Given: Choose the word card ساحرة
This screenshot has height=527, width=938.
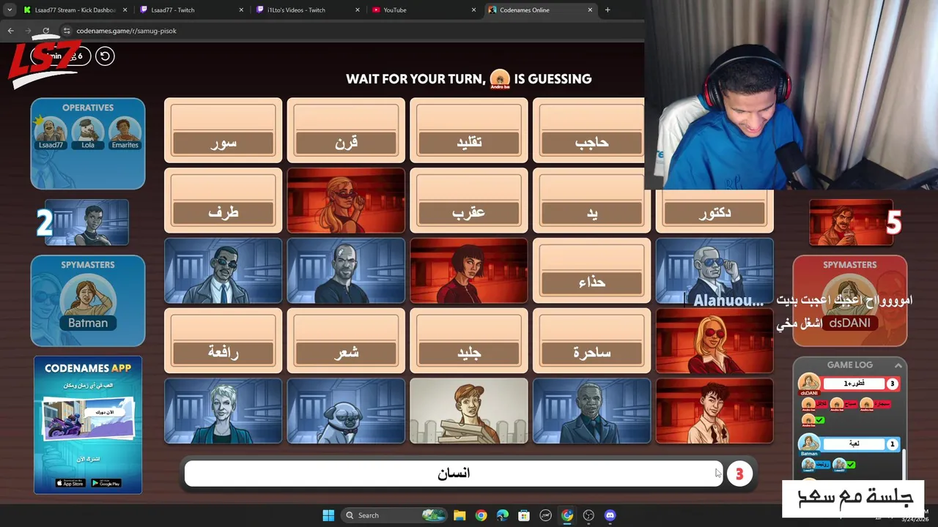Looking at the screenshot, I should [x=592, y=341].
